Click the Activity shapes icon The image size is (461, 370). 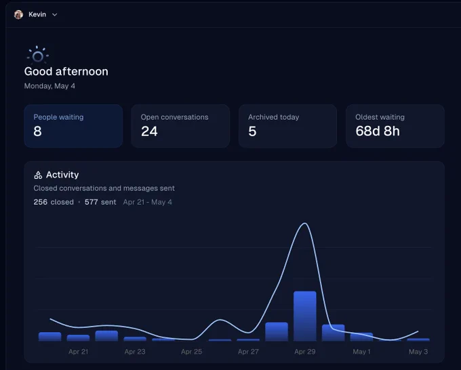[38, 175]
